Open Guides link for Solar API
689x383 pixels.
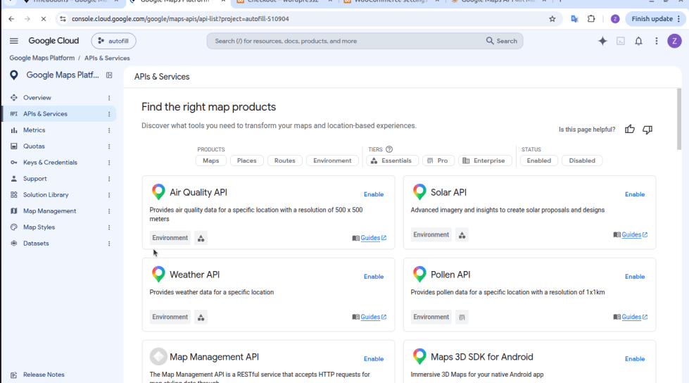tap(631, 235)
